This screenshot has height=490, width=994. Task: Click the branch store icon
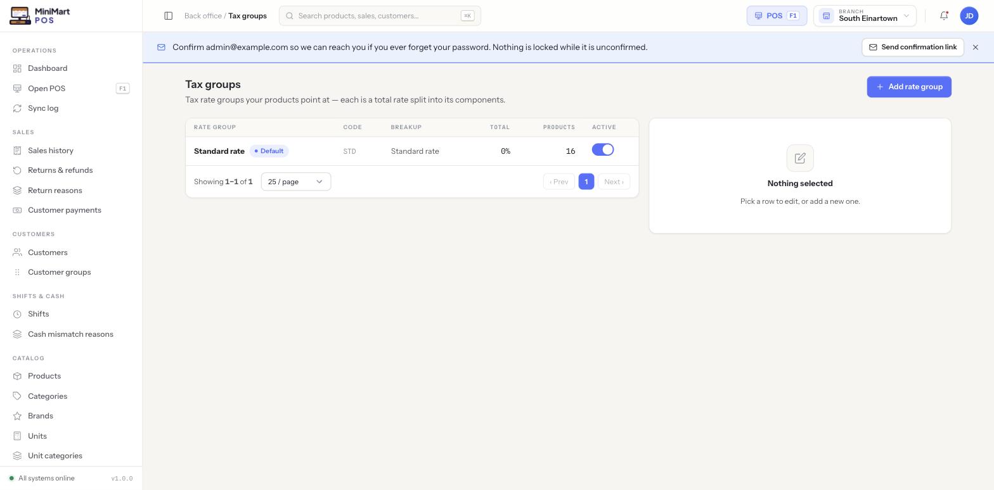[x=826, y=16]
